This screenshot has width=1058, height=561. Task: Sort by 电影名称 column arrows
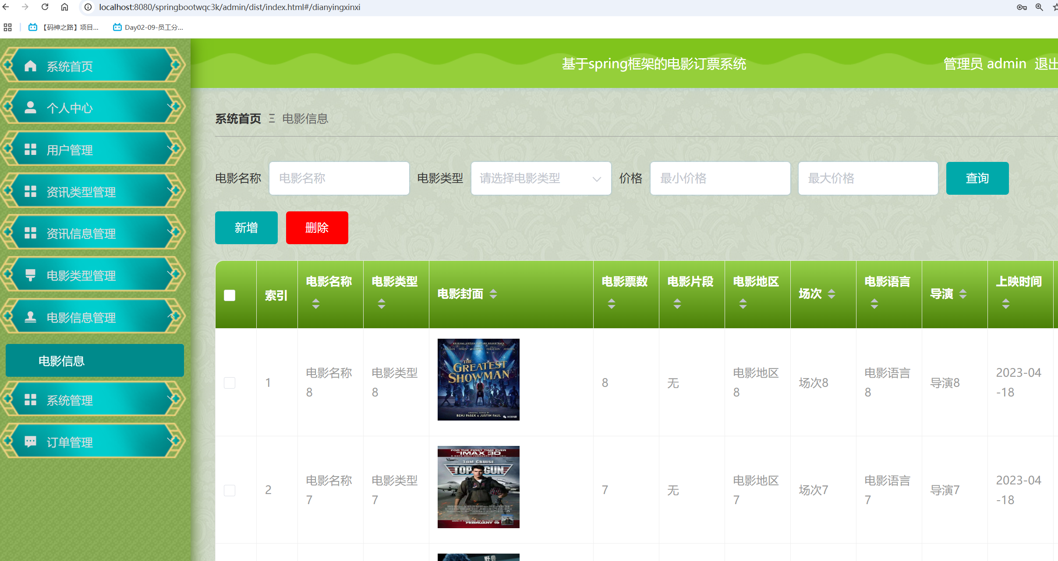click(316, 303)
